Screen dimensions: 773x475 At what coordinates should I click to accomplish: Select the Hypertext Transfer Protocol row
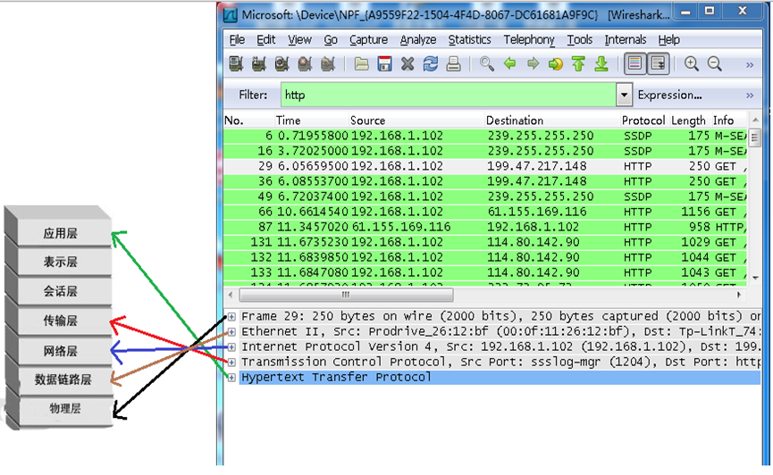pyautogui.click(x=500, y=378)
